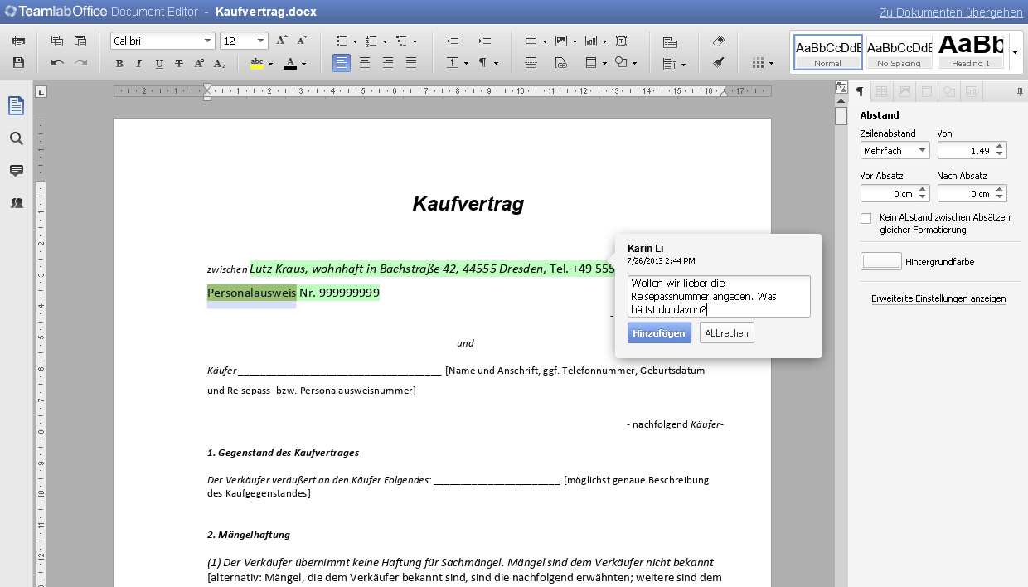This screenshot has height=587, width=1028.
Task: Toggle italic formatting
Action: [138, 63]
